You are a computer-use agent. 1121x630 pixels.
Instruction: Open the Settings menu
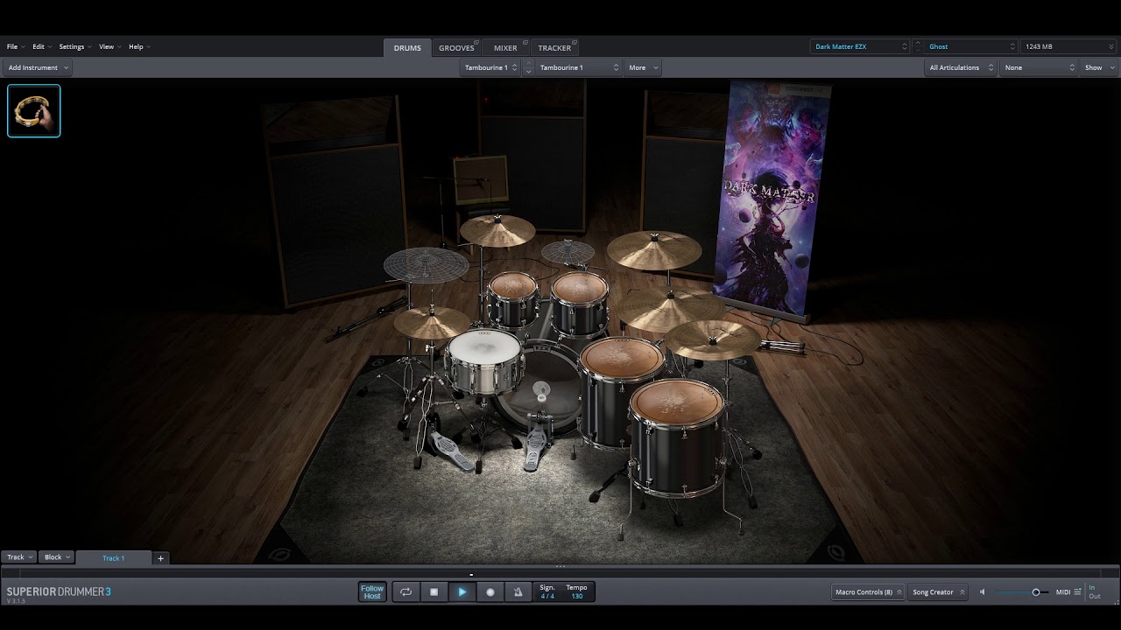[x=74, y=46]
